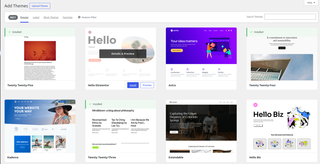
Task: Open the Extendable theme thumbnail
Action: [201, 126]
